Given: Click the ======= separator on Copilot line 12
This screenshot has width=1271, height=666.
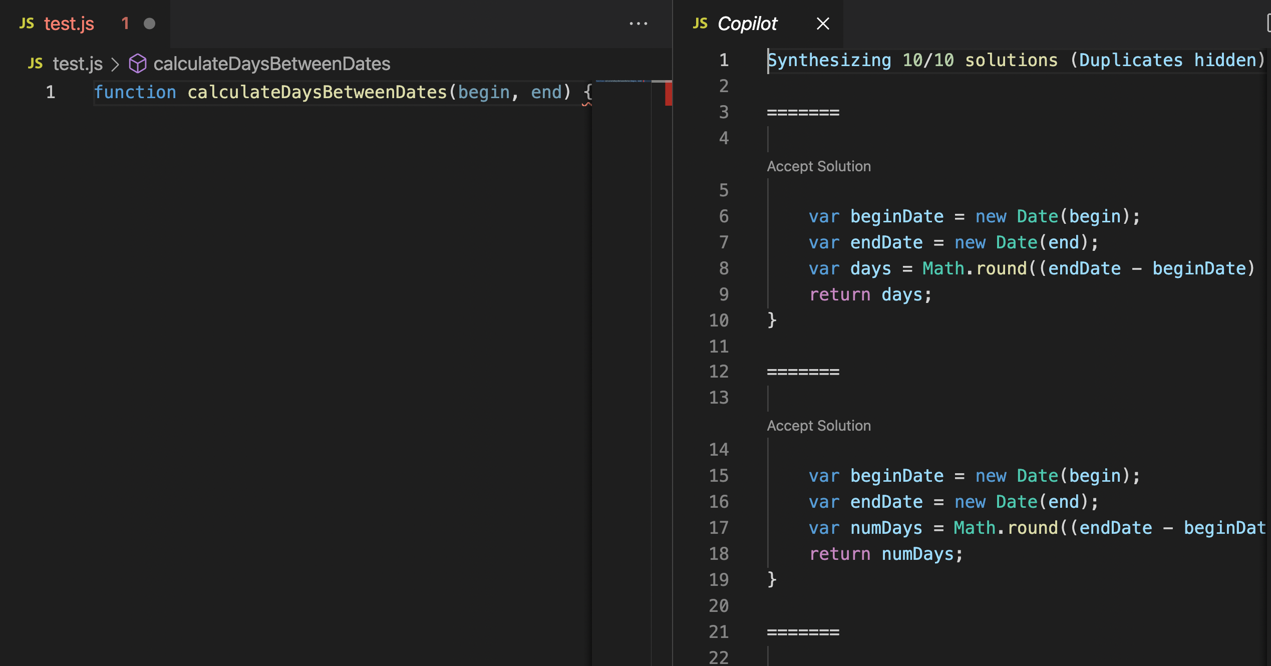Looking at the screenshot, I should point(803,372).
